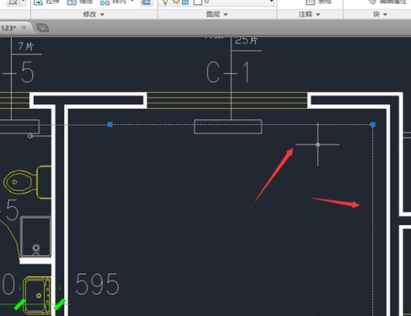The height and width of the screenshot is (316, 411).
Task: Switch to the 123* drawing tab
Action: [9, 28]
